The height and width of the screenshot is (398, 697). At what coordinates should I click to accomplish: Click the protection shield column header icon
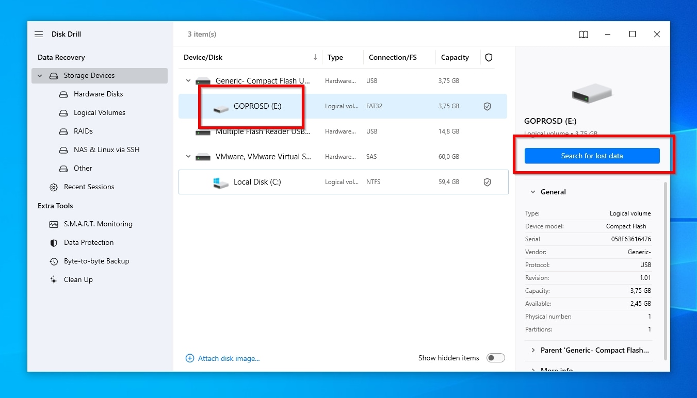pos(489,57)
